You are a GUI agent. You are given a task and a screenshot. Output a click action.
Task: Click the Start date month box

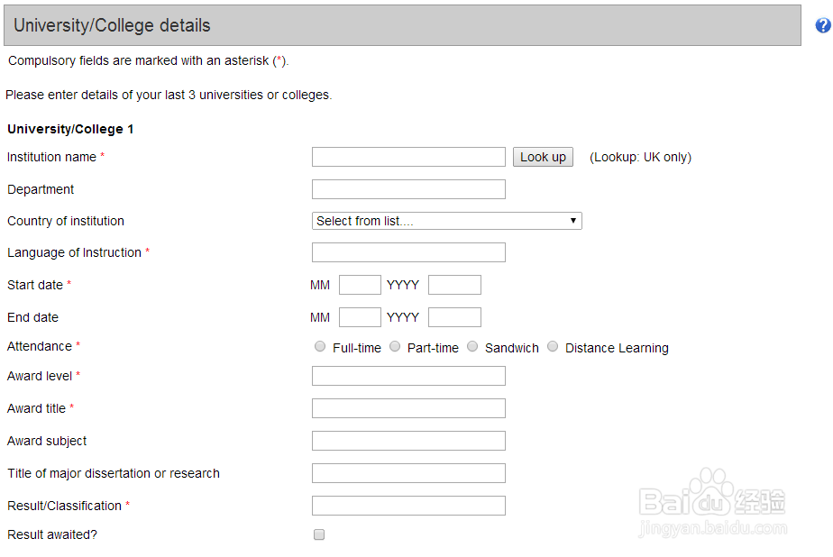coord(360,285)
